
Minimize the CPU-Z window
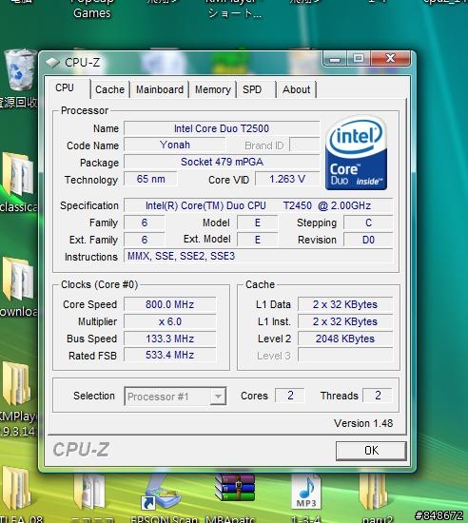coord(335,59)
